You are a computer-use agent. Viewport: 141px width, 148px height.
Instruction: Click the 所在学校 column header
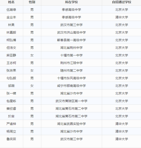[x=72, y=2]
